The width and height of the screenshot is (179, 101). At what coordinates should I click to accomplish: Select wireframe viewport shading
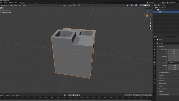click(x=143, y=5)
